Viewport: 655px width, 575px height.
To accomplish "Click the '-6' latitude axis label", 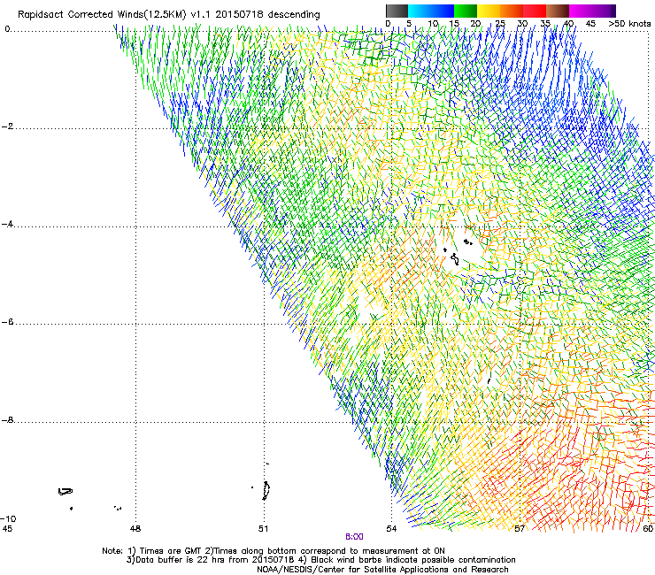I will [7, 322].
